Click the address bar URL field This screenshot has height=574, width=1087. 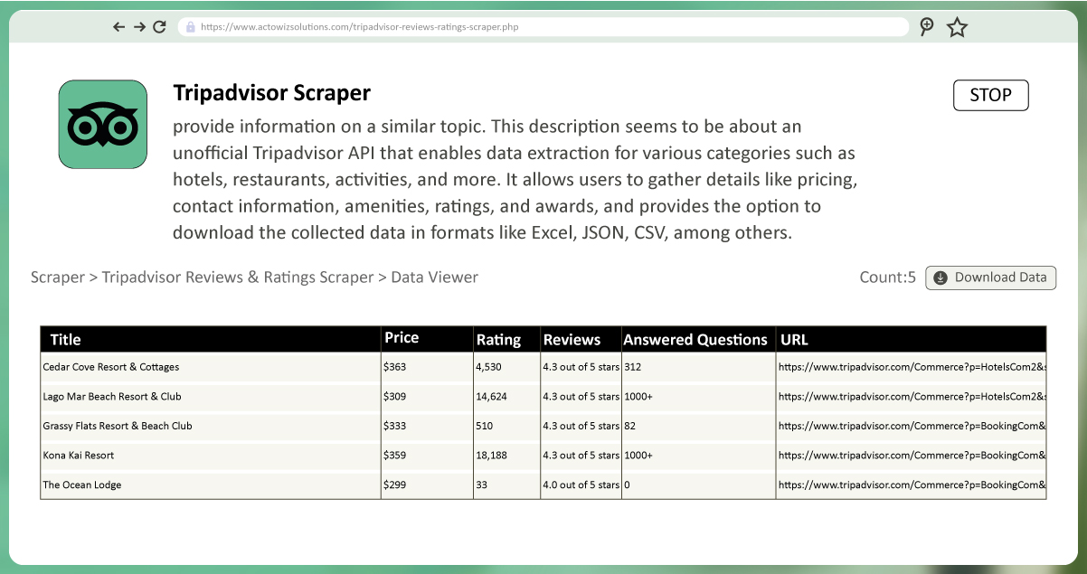click(x=543, y=27)
